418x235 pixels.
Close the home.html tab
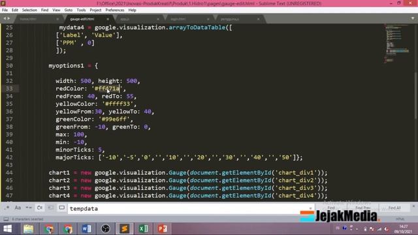(x=57, y=19)
